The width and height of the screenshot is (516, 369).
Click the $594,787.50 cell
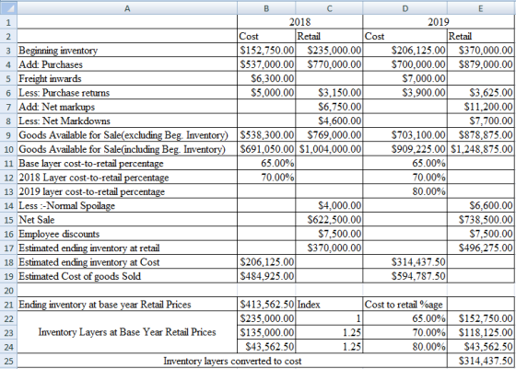pyautogui.click(x=405, y=276)
